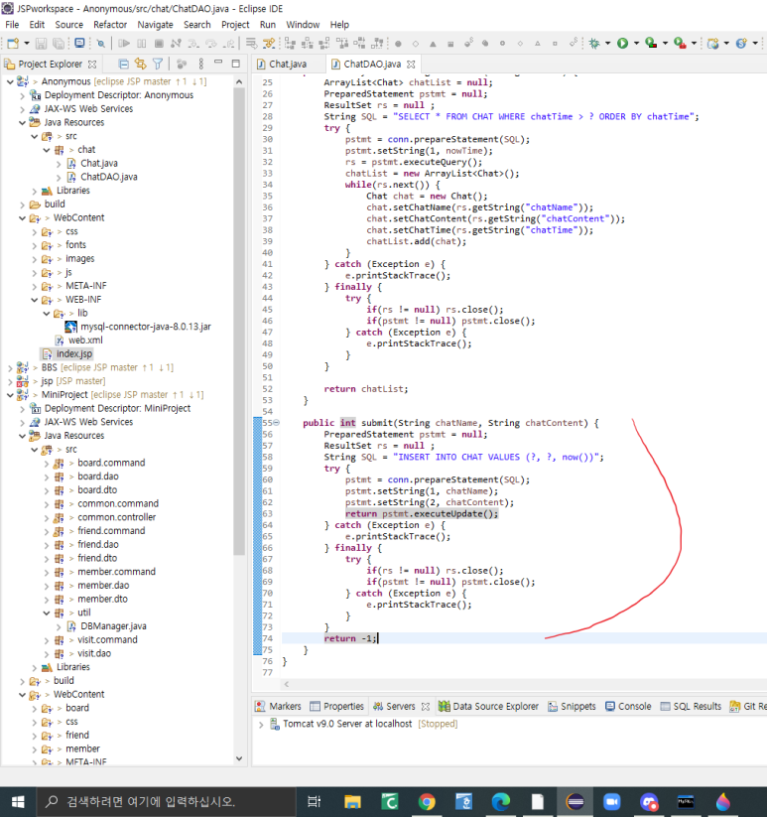Toggle Link with Editor in Project Explorer
This screenshot has width=767, height=817.
pyautogui.click(x=141, y=65)
